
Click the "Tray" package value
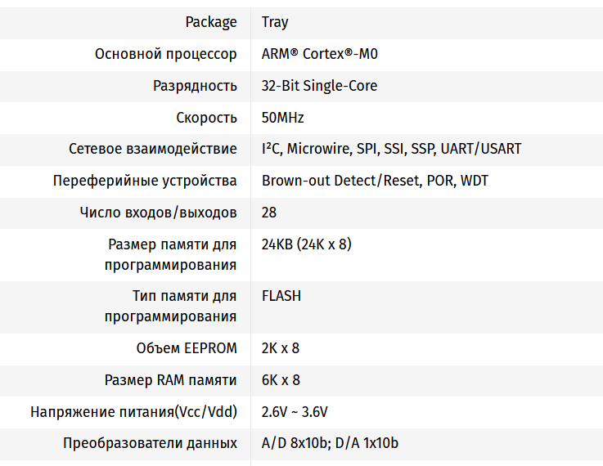[x=275, y=23]
